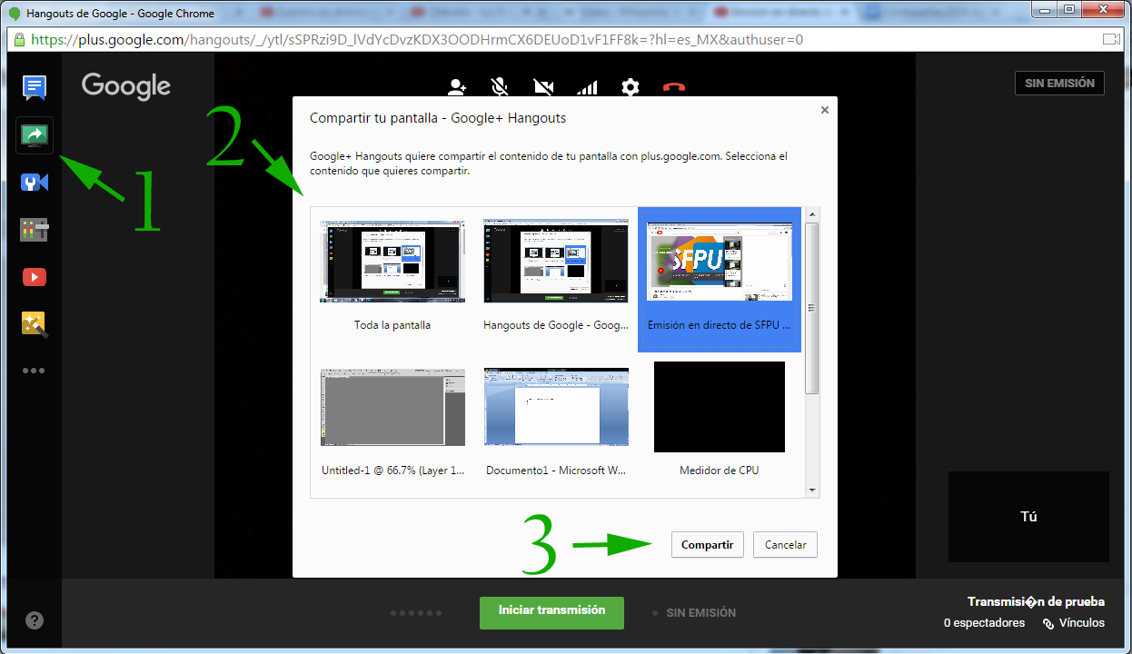
Task: Invite people with add-person icon
Action: pyautogui.click(x=457, y=87)
